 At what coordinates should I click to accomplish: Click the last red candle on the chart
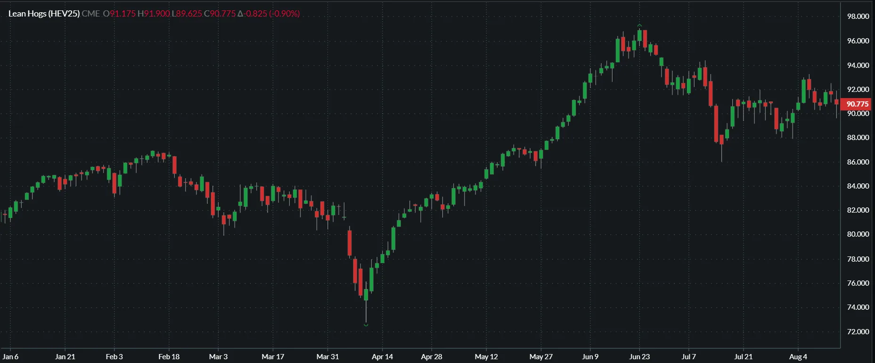coord(836,102)
